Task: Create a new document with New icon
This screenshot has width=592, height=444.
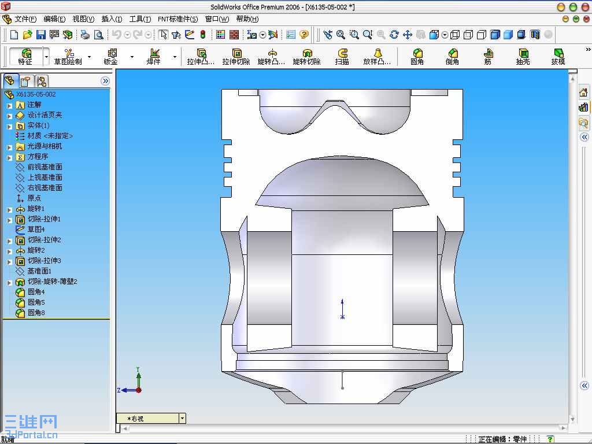Action: click(x=14, y=35)
